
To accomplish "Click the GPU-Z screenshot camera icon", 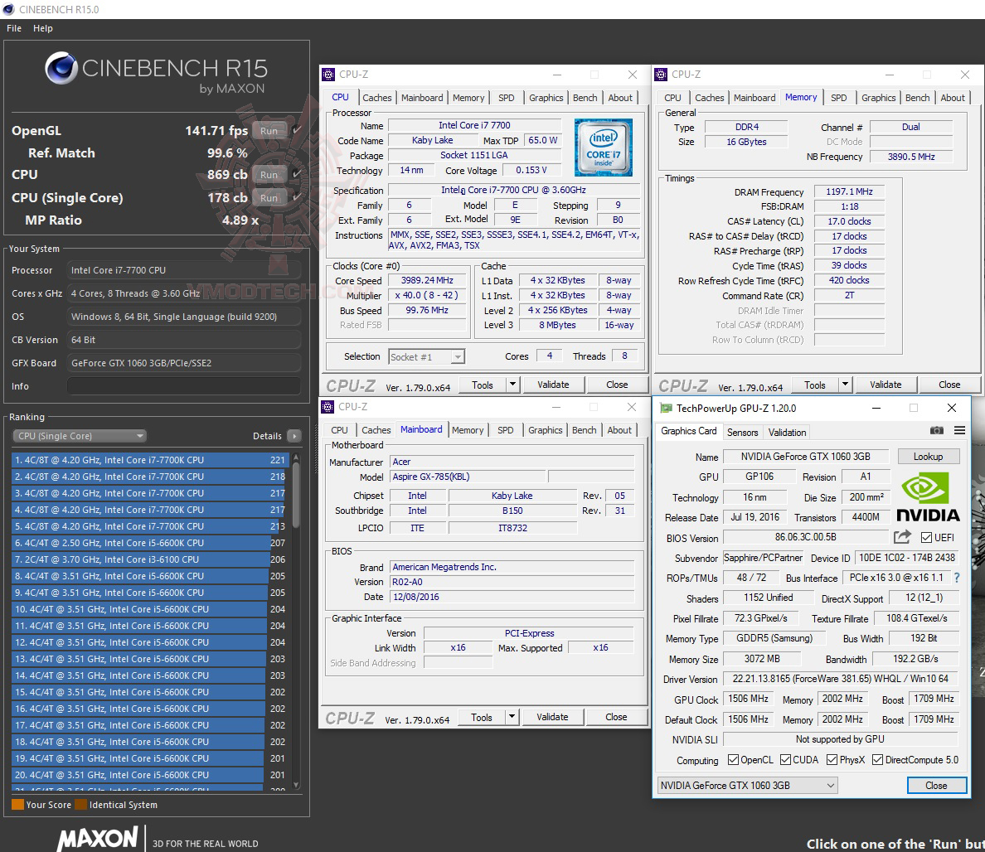I will tap(937, 431).
